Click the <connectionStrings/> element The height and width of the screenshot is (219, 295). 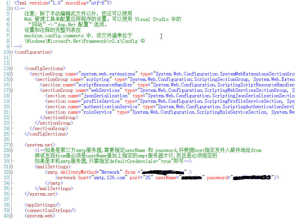click(x=50, y=210)
